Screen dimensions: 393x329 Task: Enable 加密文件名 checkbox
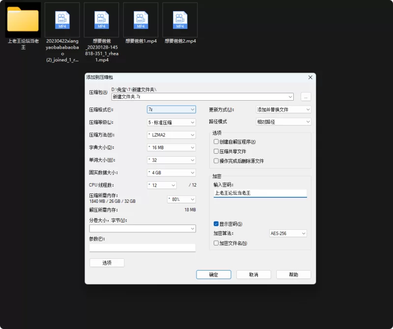216,243
